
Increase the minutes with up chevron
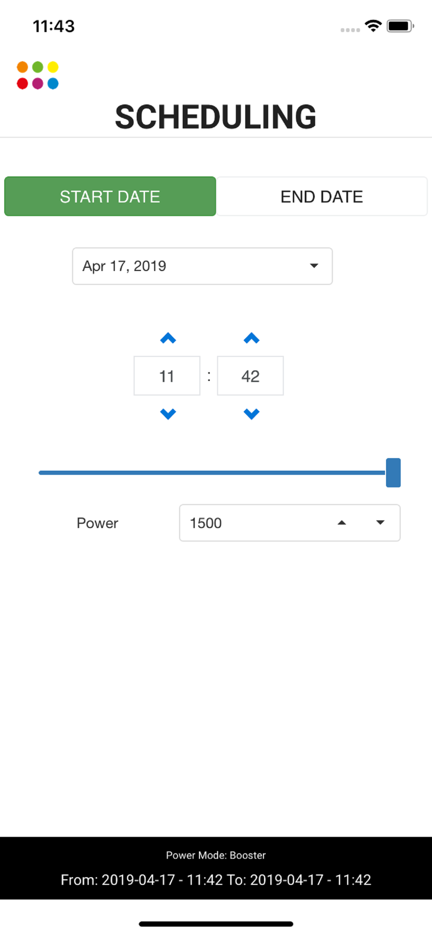coord(252,338)
